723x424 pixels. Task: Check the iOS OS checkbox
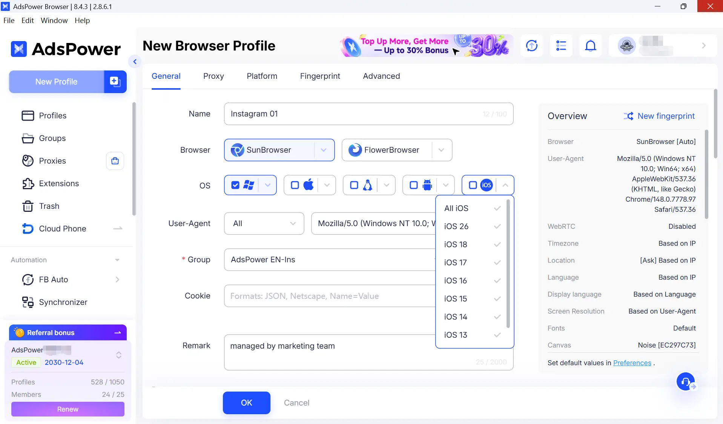point(473,185)
